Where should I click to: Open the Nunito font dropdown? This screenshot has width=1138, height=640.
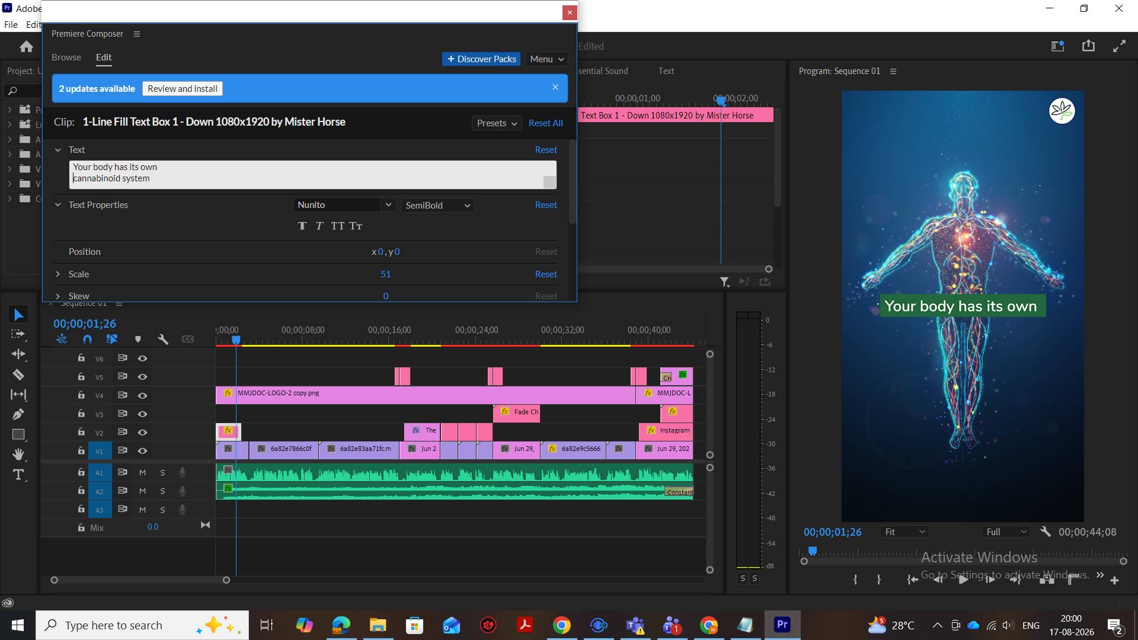coord(344,205)
